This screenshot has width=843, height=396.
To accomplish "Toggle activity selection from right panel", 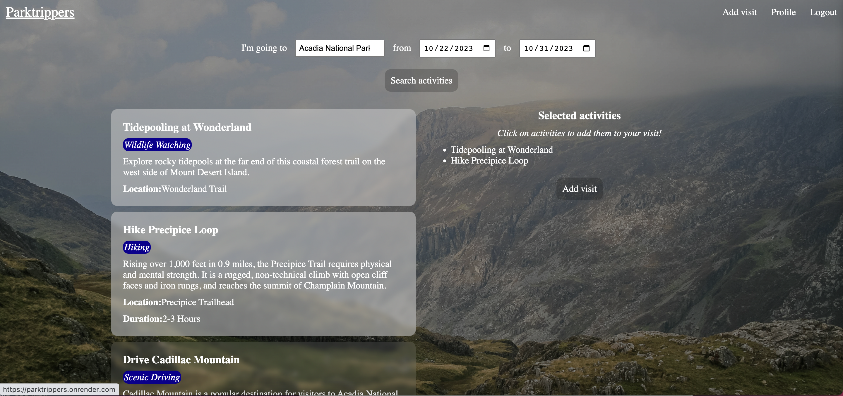I will [x=502, y=149].
